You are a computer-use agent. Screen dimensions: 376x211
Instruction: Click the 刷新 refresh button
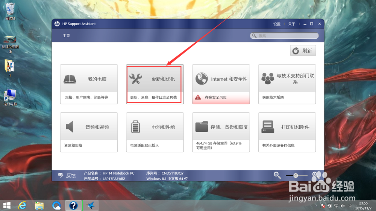click(303, 51)
